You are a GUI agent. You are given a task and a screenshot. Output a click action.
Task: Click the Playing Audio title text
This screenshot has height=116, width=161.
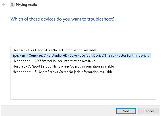(x=26, y=5)
